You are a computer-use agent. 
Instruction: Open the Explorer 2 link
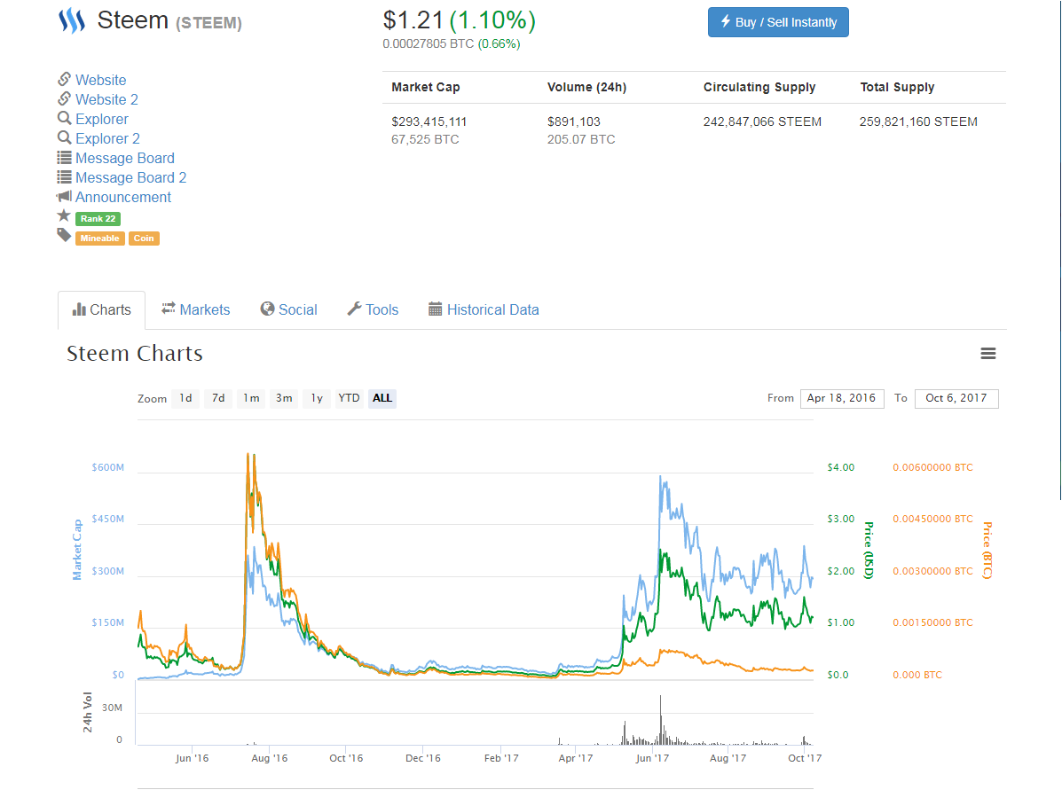pyautogui.click(x=107, y=139)
